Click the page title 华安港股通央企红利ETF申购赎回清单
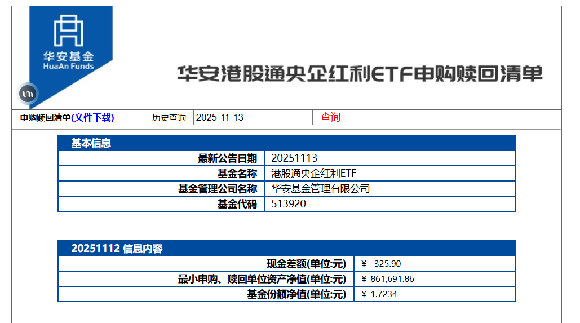 [x=360, y=74]
